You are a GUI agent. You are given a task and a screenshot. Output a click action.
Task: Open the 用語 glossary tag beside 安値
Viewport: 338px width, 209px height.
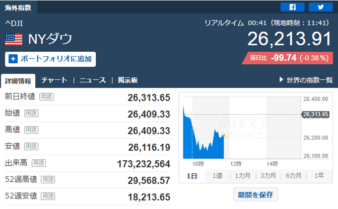31,146
